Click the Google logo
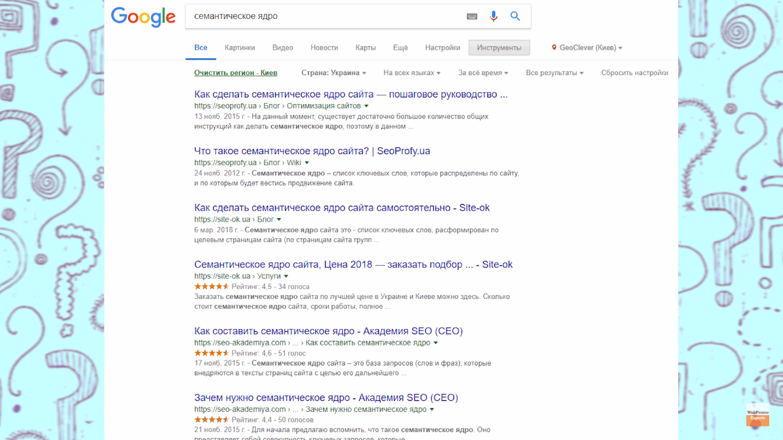 [x=143, y=17]
